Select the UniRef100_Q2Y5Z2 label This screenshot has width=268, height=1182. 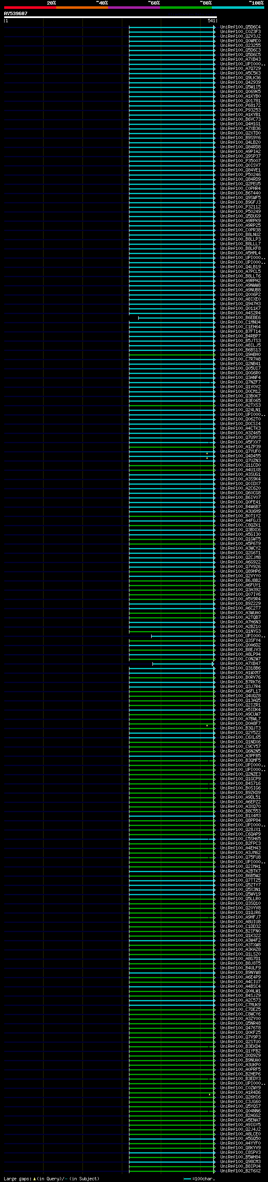pos(240,733)
